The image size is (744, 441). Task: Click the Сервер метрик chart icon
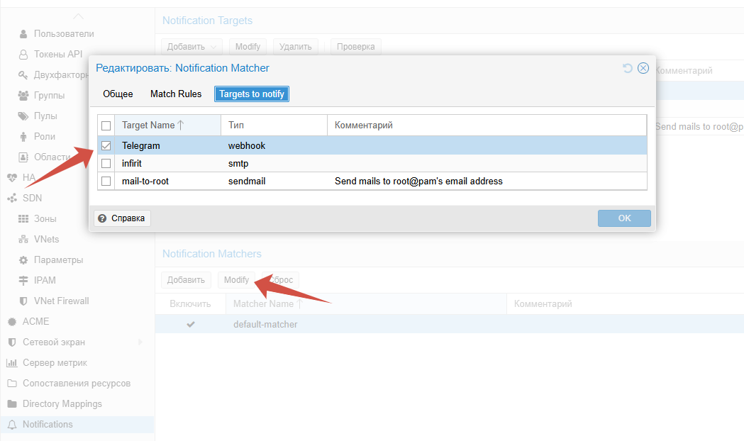(12, 363)
